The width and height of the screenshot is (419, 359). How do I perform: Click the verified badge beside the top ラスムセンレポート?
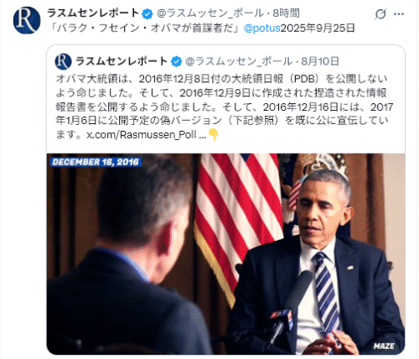(147, 13)
